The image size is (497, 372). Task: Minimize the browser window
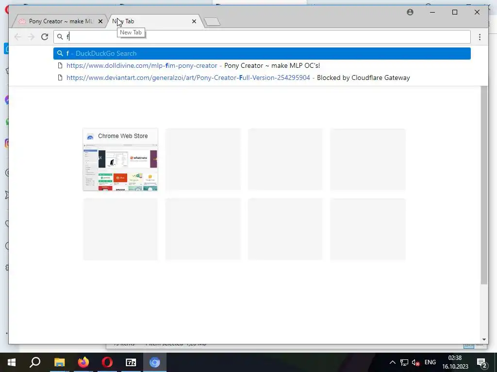[x=432, y=12]
